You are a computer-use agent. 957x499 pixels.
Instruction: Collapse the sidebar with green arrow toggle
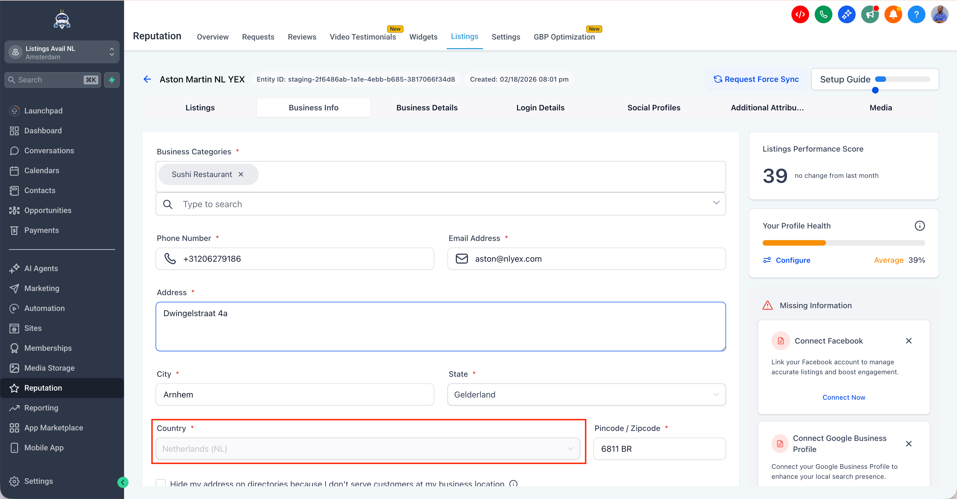[123, 482]
